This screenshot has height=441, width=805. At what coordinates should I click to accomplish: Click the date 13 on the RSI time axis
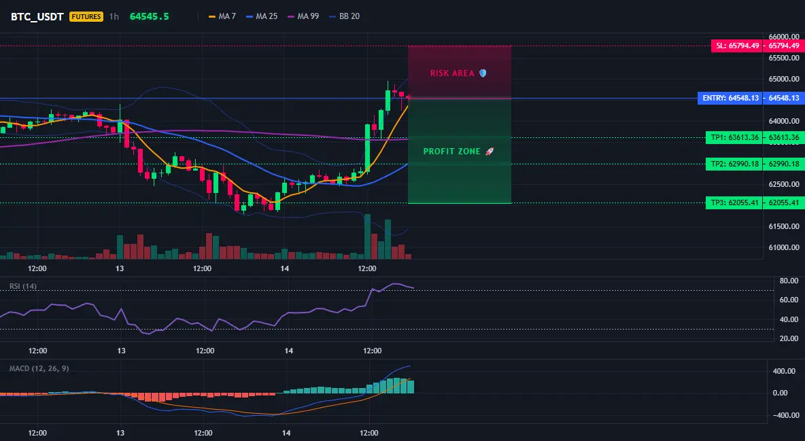click(121, 351)
